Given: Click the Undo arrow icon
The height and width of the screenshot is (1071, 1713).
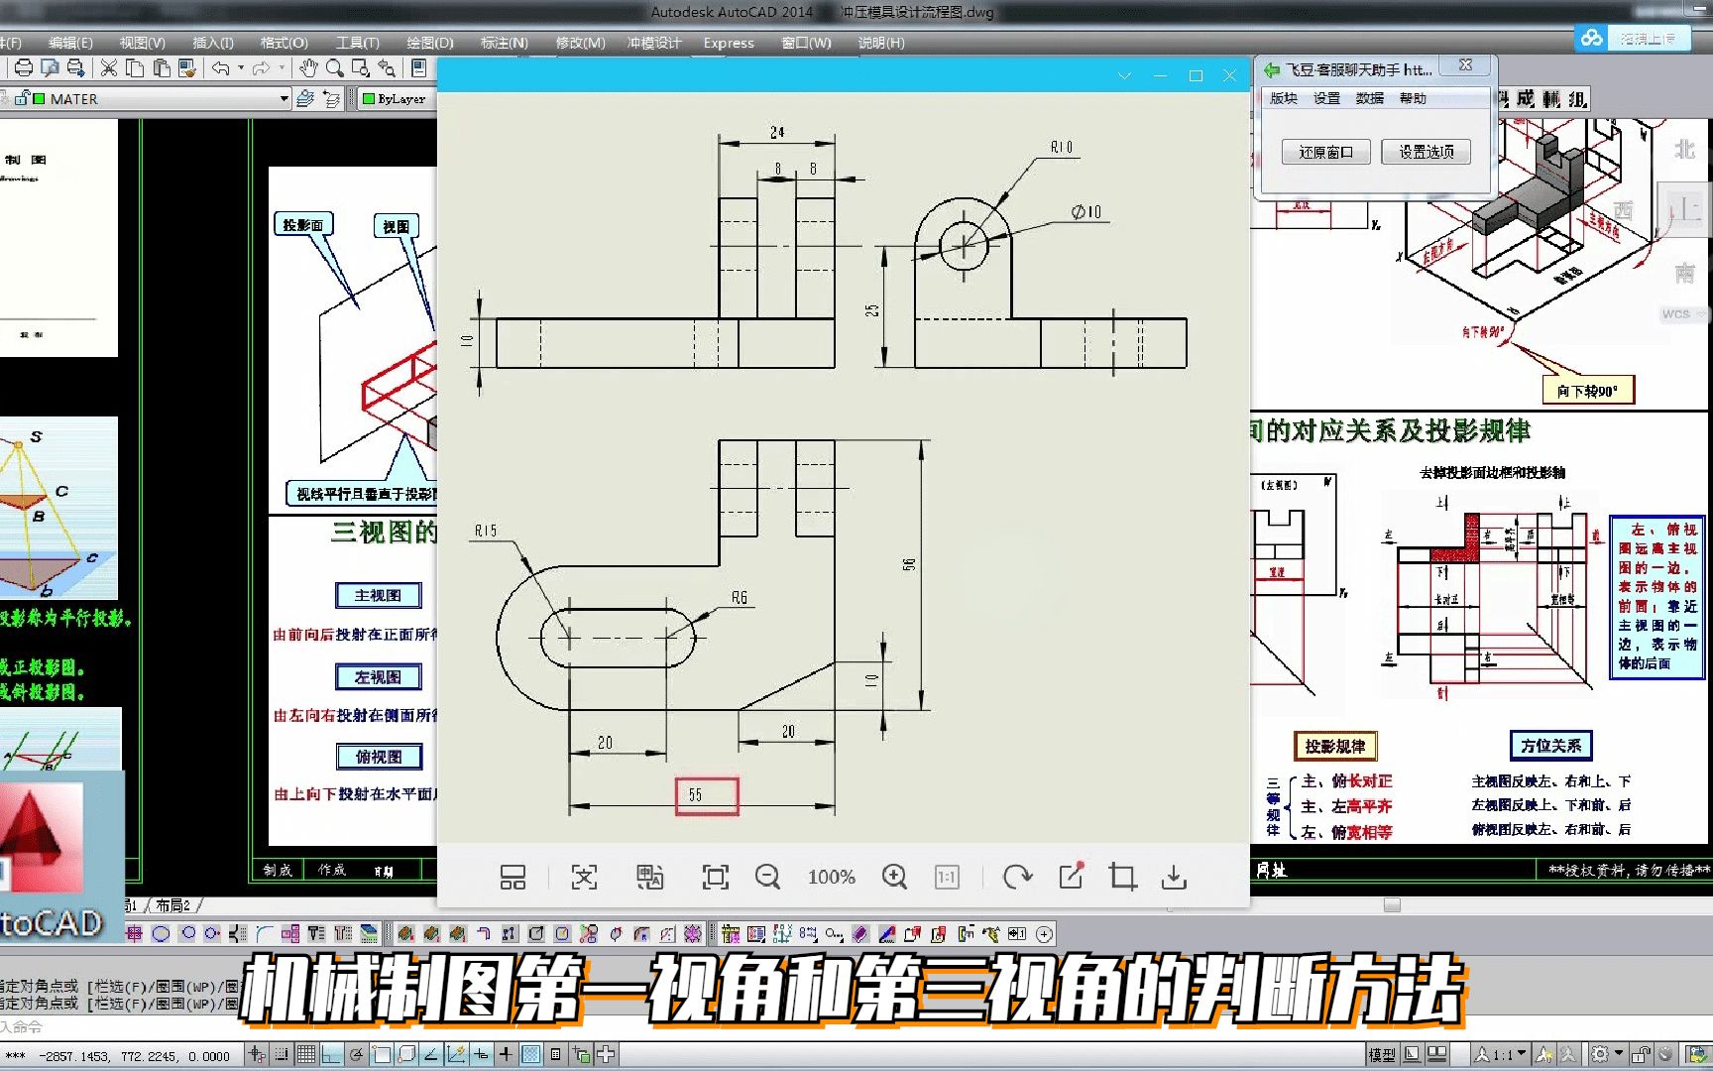Looking at the screenshot, I should coord(220,68).
